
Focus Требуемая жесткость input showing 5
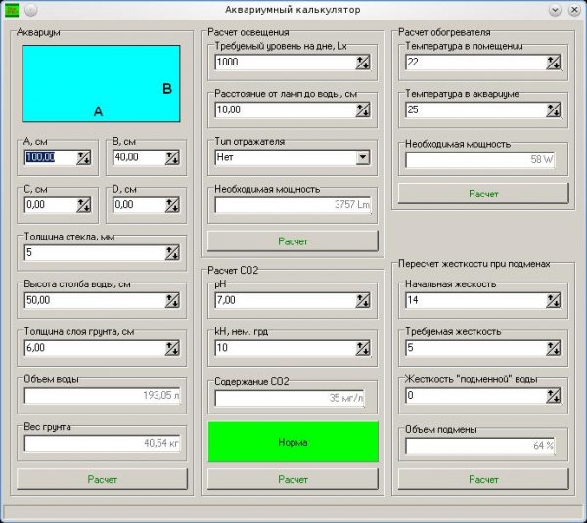475,348
